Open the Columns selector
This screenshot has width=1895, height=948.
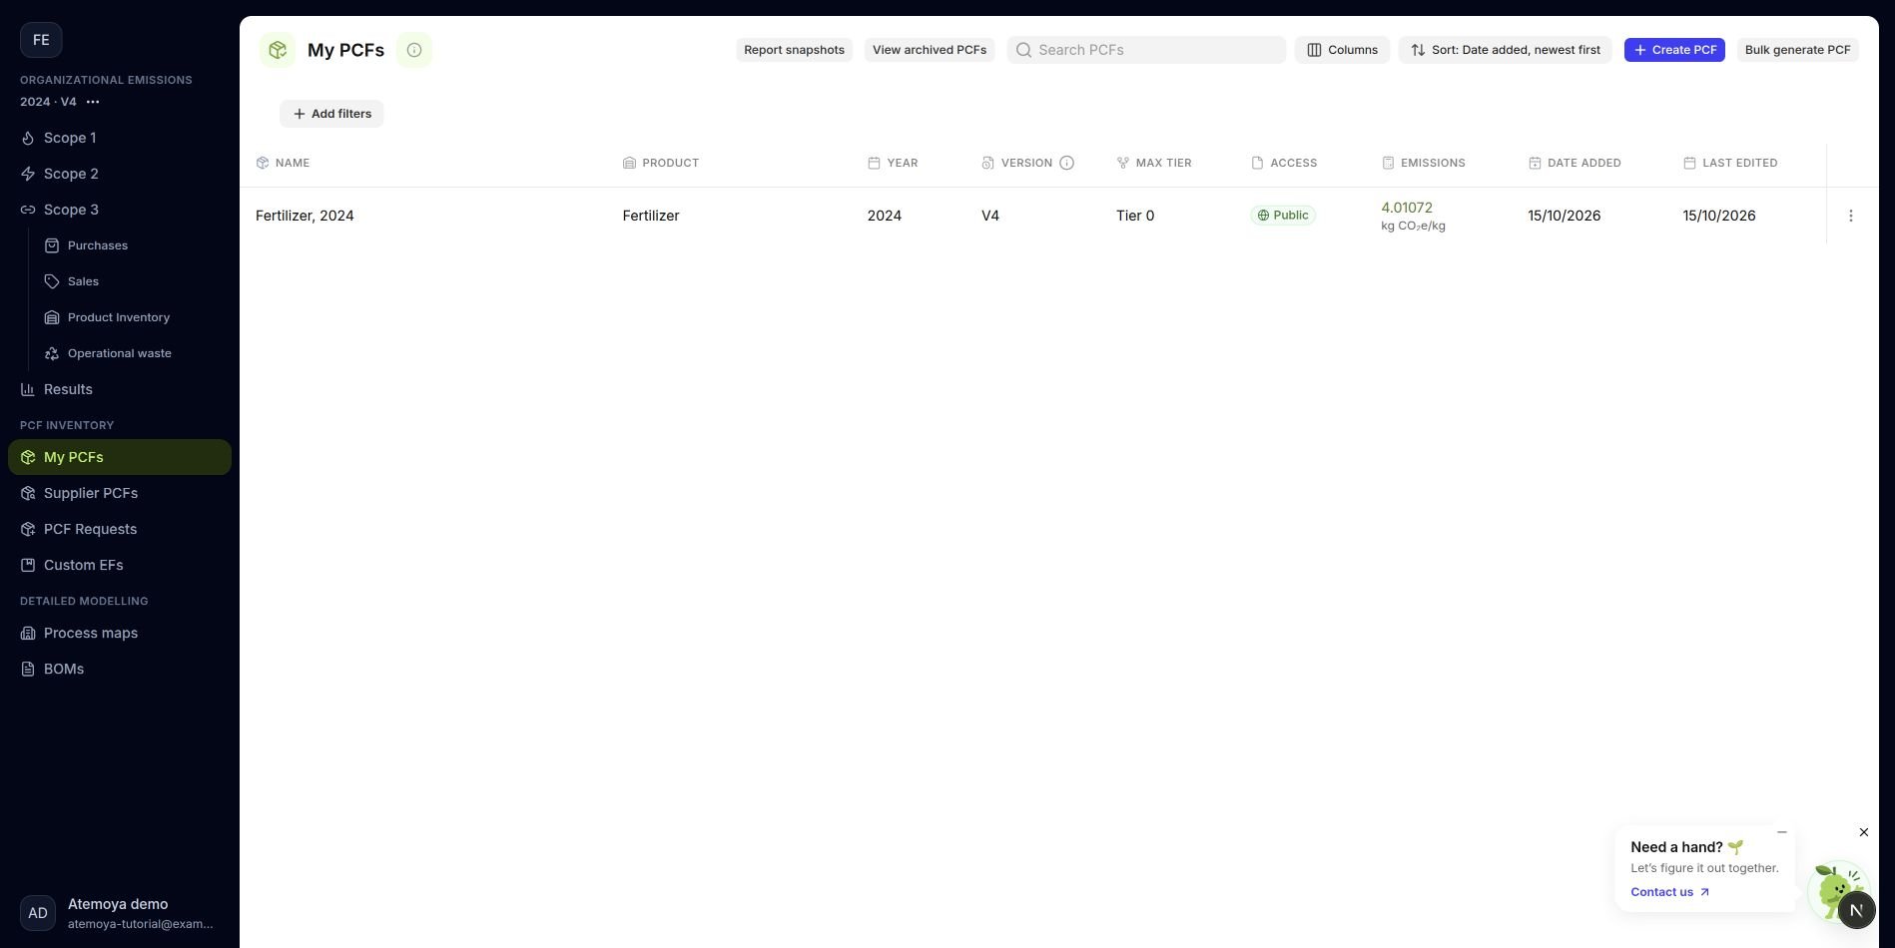tap(1342, 50)
